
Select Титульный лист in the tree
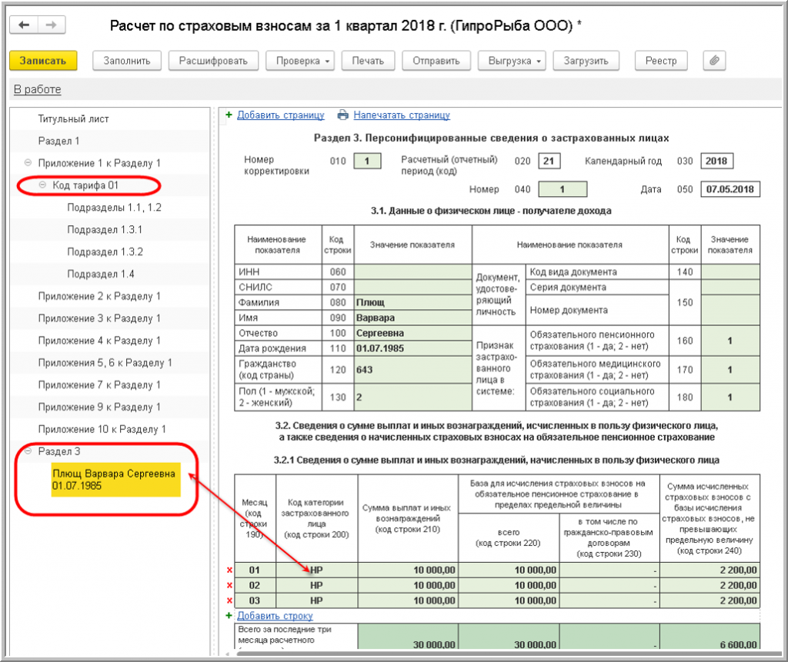pos(73,119)
